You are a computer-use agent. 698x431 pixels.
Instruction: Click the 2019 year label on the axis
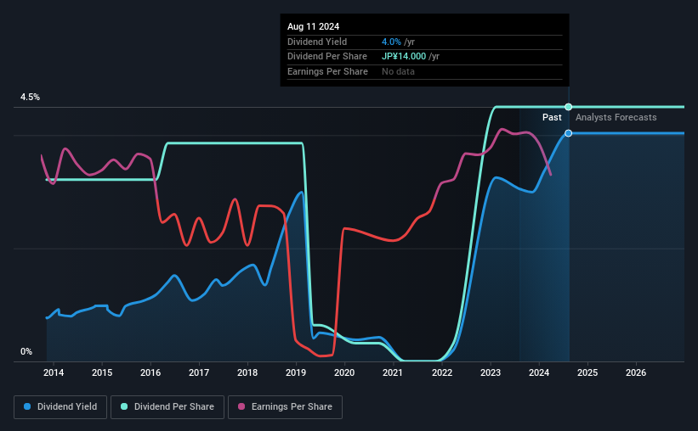tap(296, 372)
